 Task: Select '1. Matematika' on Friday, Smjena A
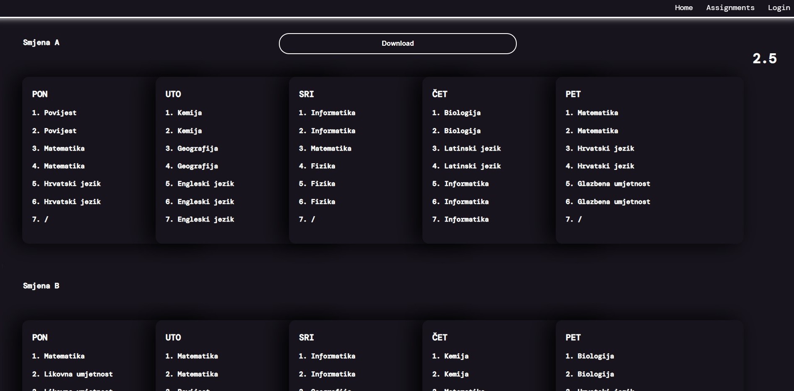592,113
